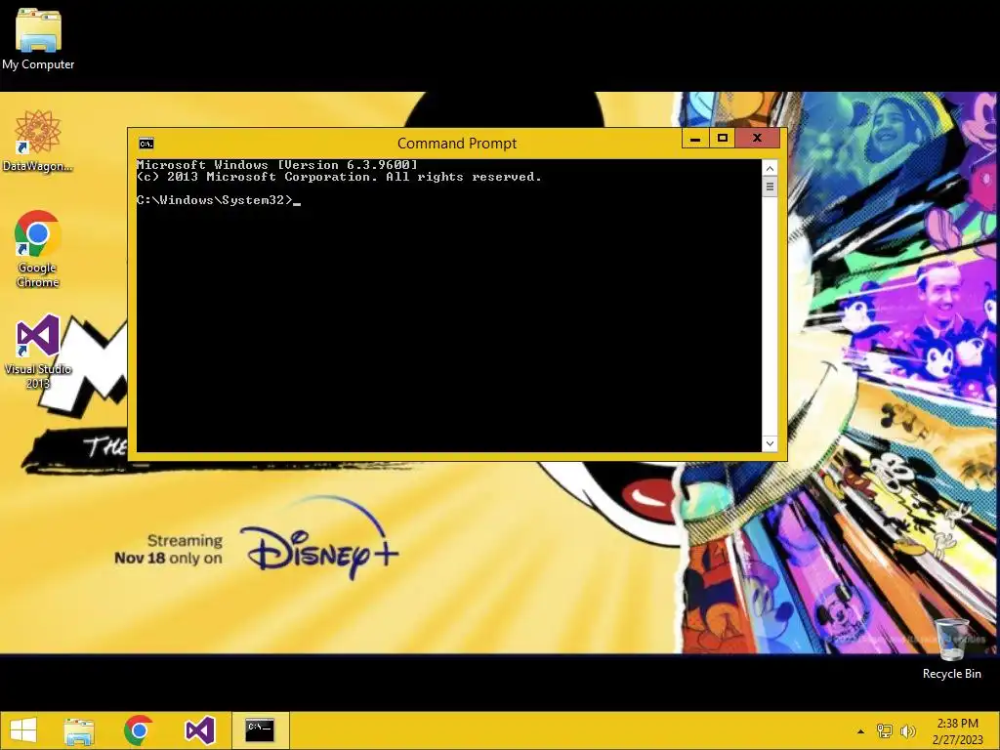The width and height of the screenshot is (1000, 750).
Task: Click the Command Prompt scrollbar thumb
Action: [x=770, y=187]
